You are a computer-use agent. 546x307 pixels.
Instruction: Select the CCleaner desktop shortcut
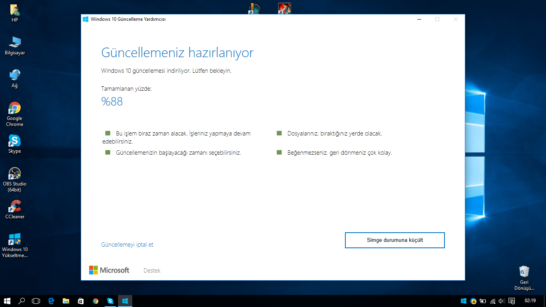point(15,210)
